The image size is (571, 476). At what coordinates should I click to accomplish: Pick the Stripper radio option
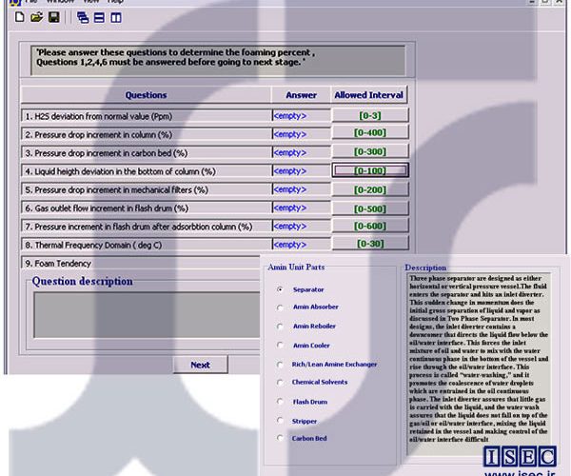click(280, 420)
